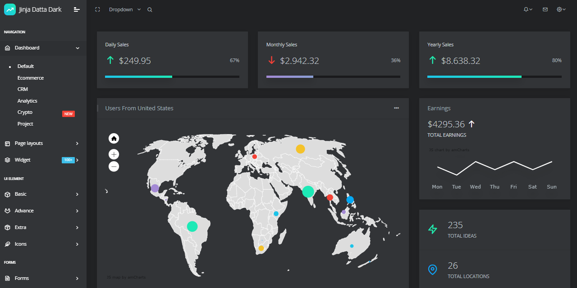This screenshot has width=577, height=288.
Task: Open the messages envelope icon
Action: pos(545,9)
